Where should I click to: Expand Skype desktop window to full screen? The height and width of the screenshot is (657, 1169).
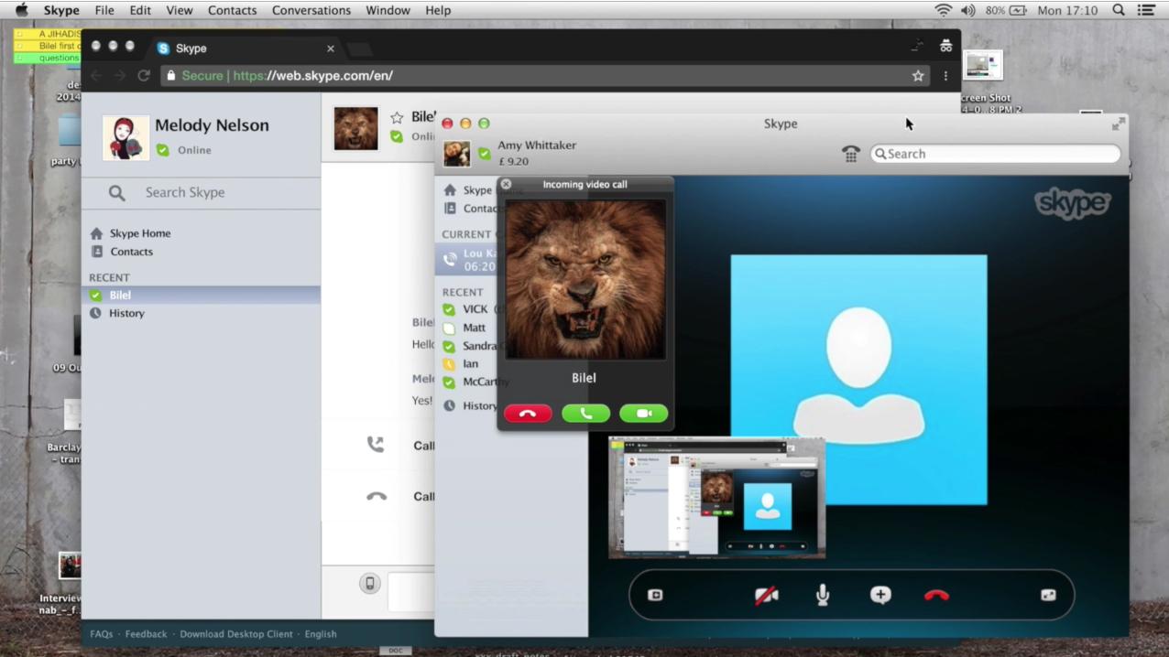[x=1119, y=124]
